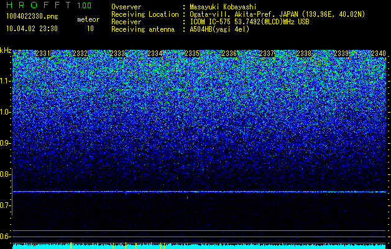Screen dimensions: 391x249
Task: Click the 2334 time marker
Action: coord(155,54)
